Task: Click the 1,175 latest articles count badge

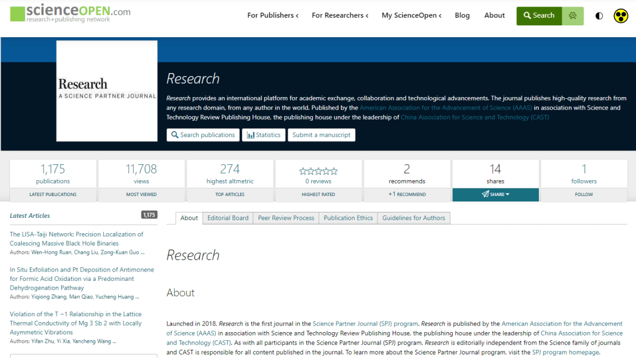Action: point(149,215)
